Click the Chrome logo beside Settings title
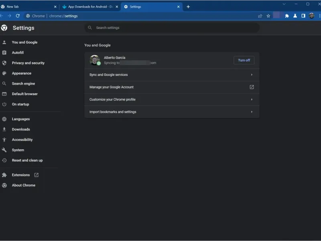Screen dimensions: 321x241 click(x=4, y=28)
